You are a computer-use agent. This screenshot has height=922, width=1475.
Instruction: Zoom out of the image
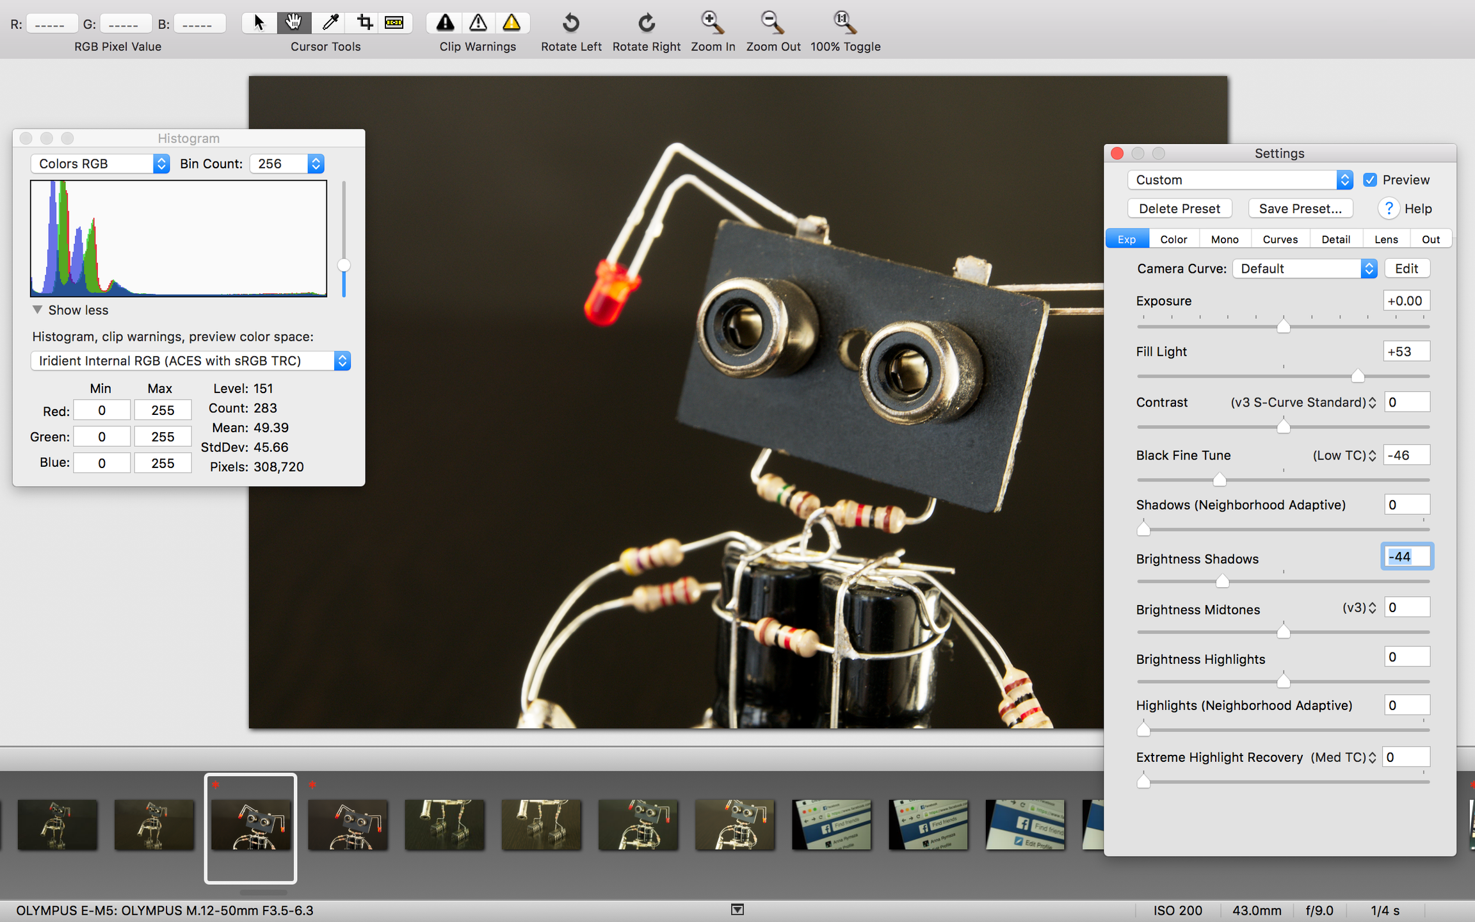[773, 23]
